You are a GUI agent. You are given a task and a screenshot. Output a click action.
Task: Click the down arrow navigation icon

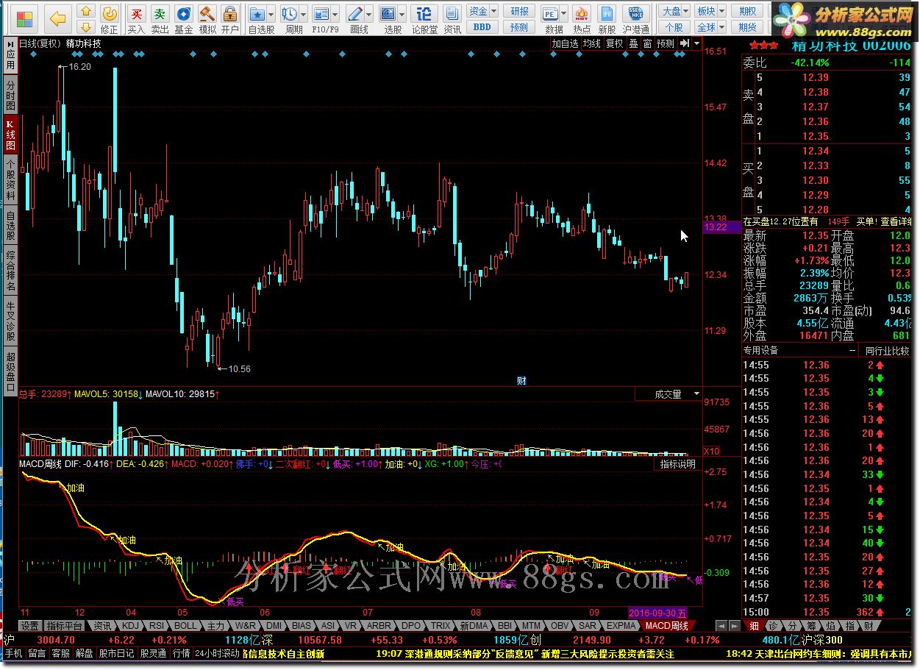[x=86, y=26]
